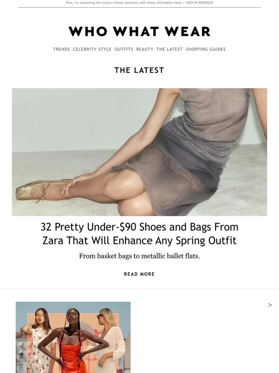Screen dimensions: 279x373
Task: Open Shopping Guides navigation link
Action: (205, 49)
